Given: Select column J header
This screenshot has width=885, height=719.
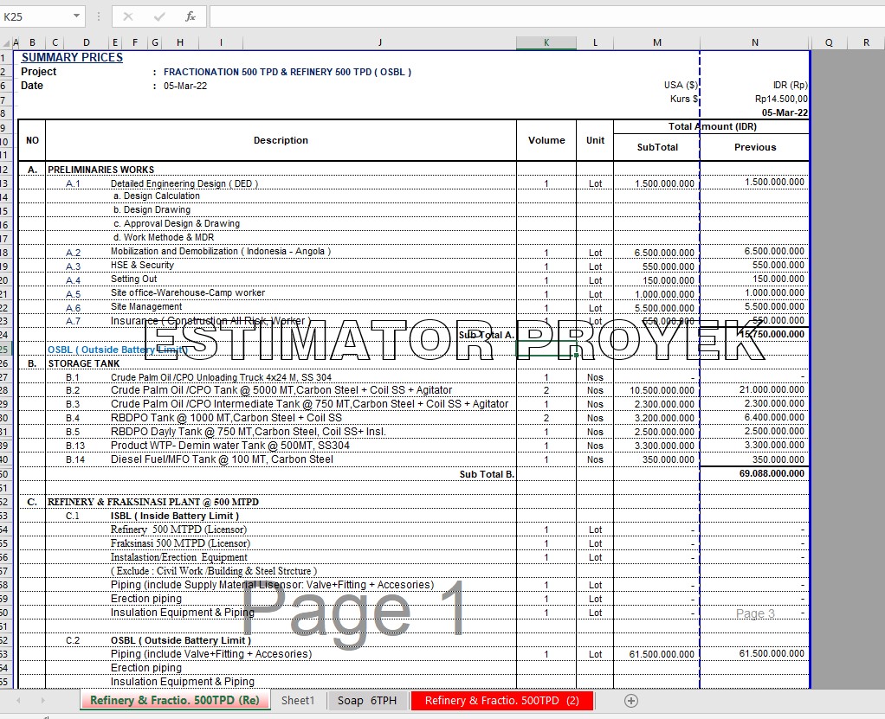Looking at the screenshot, I should coord(379,42).
